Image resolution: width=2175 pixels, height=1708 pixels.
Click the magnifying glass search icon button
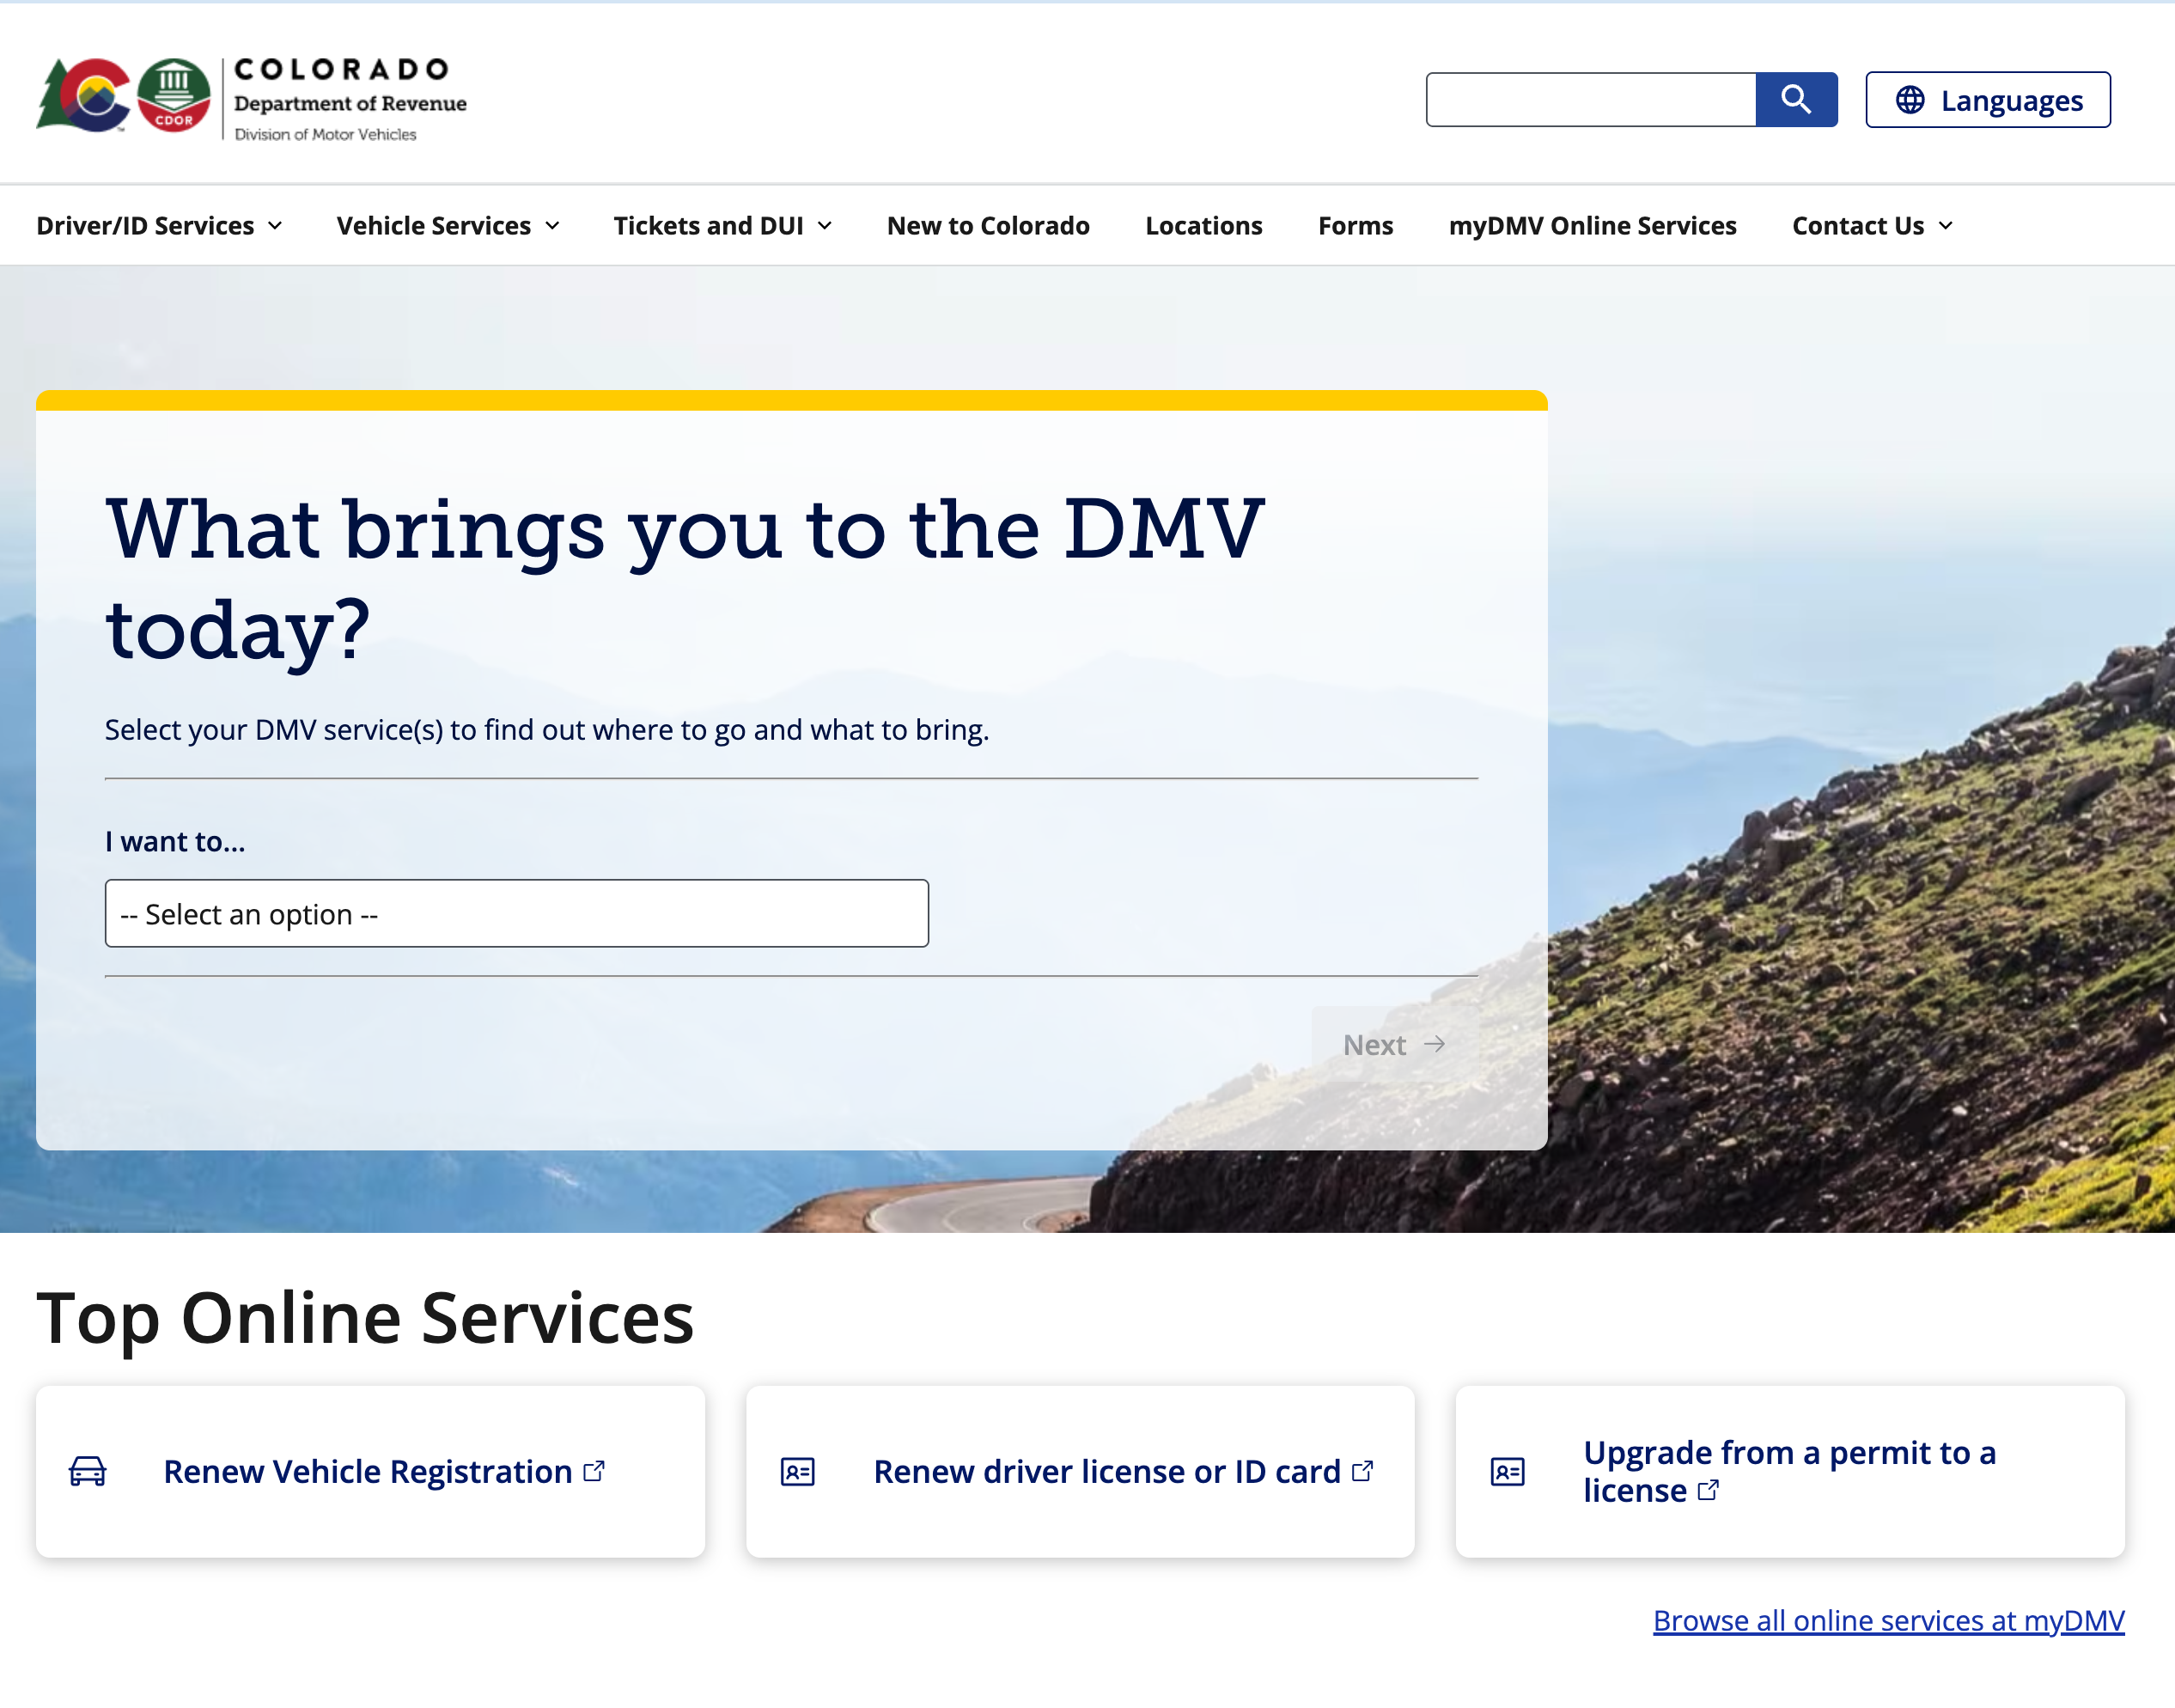[1796, 99]
